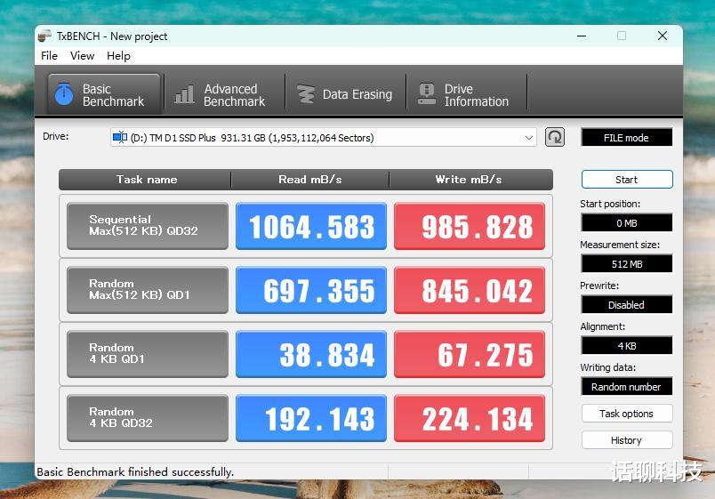715x499 pixels.
Task: Click the Data Erasing icon
Action: [306, 94]
